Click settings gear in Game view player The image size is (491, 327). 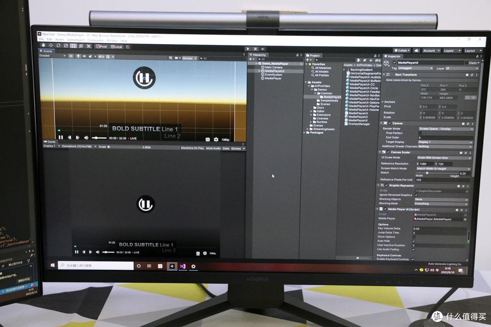(x=205, y=253)
